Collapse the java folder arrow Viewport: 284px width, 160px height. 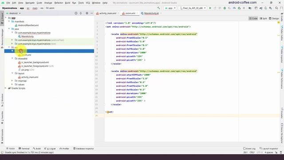tap(9, 29)
